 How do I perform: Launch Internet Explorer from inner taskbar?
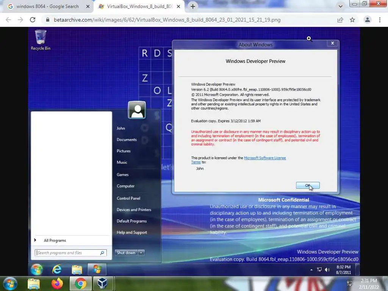coord(57,269)
